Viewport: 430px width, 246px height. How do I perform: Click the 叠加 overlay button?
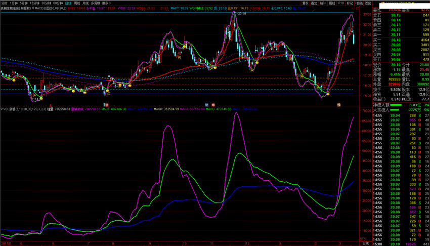314,3
